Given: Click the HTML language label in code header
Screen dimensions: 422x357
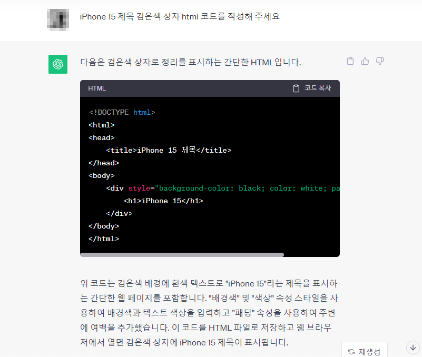Looking at the screenshot, I should click(x=97, y=88).
